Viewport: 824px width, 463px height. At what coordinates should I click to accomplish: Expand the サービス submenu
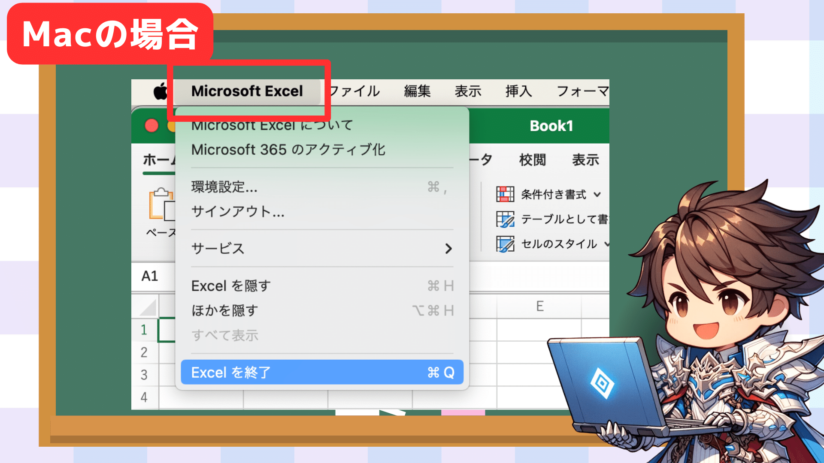tap(322, 249)
